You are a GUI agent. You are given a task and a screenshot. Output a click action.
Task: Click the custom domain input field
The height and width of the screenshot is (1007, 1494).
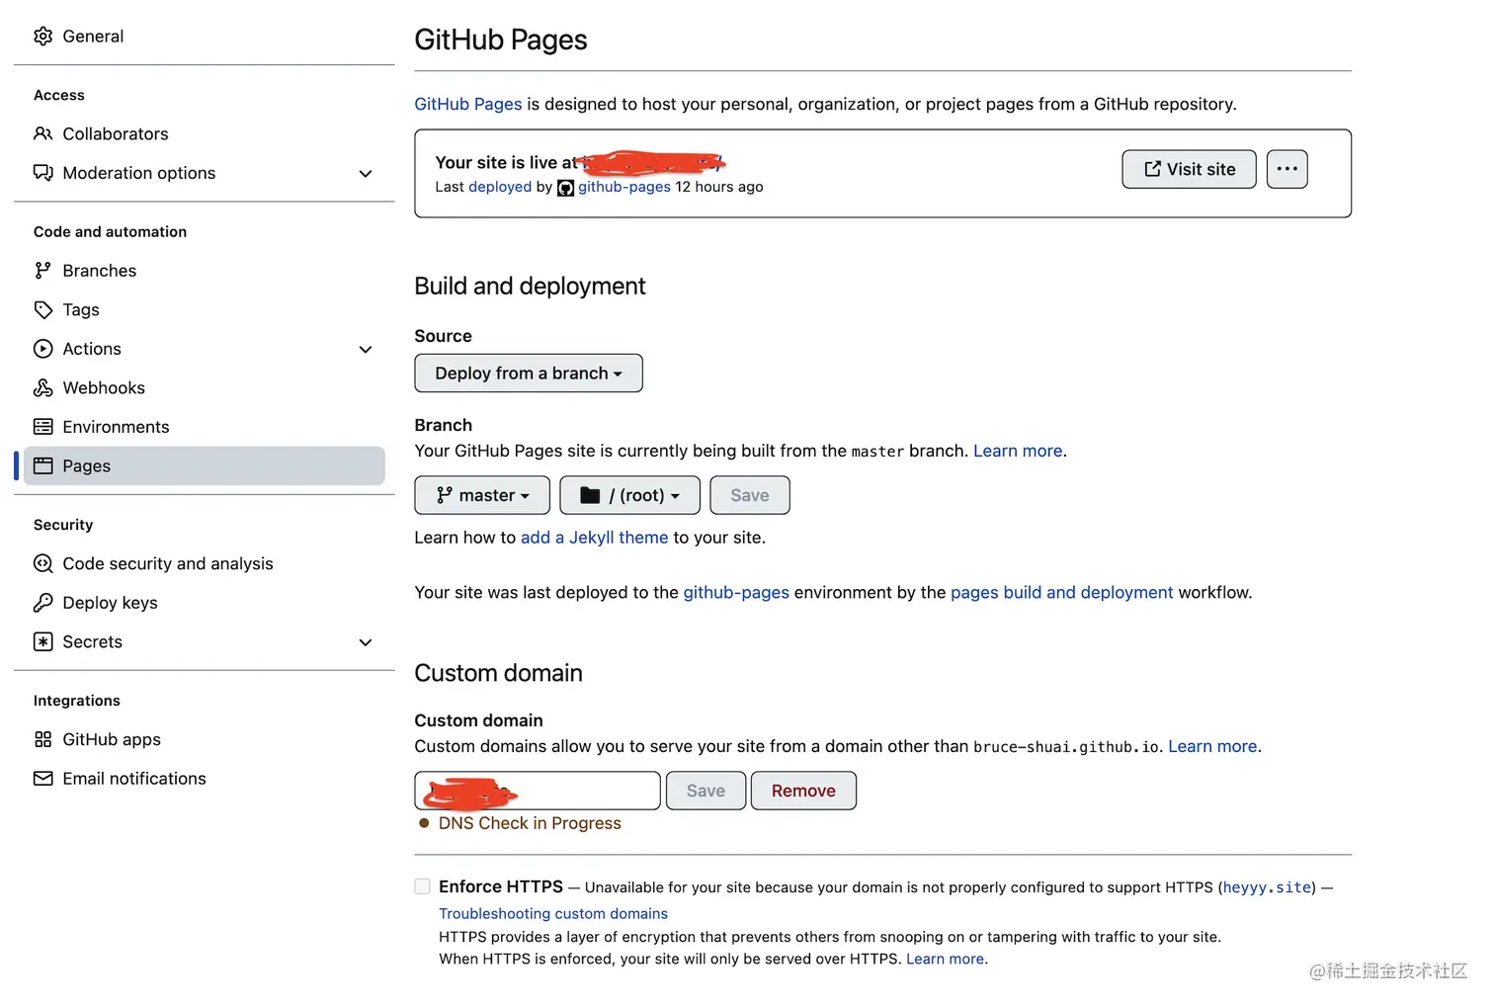[x=538, y=791]
